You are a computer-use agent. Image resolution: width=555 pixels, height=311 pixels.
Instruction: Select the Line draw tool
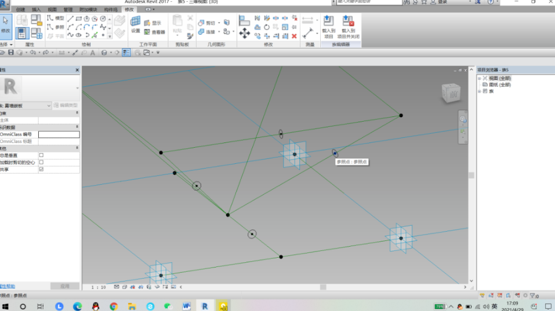point(70,19)
